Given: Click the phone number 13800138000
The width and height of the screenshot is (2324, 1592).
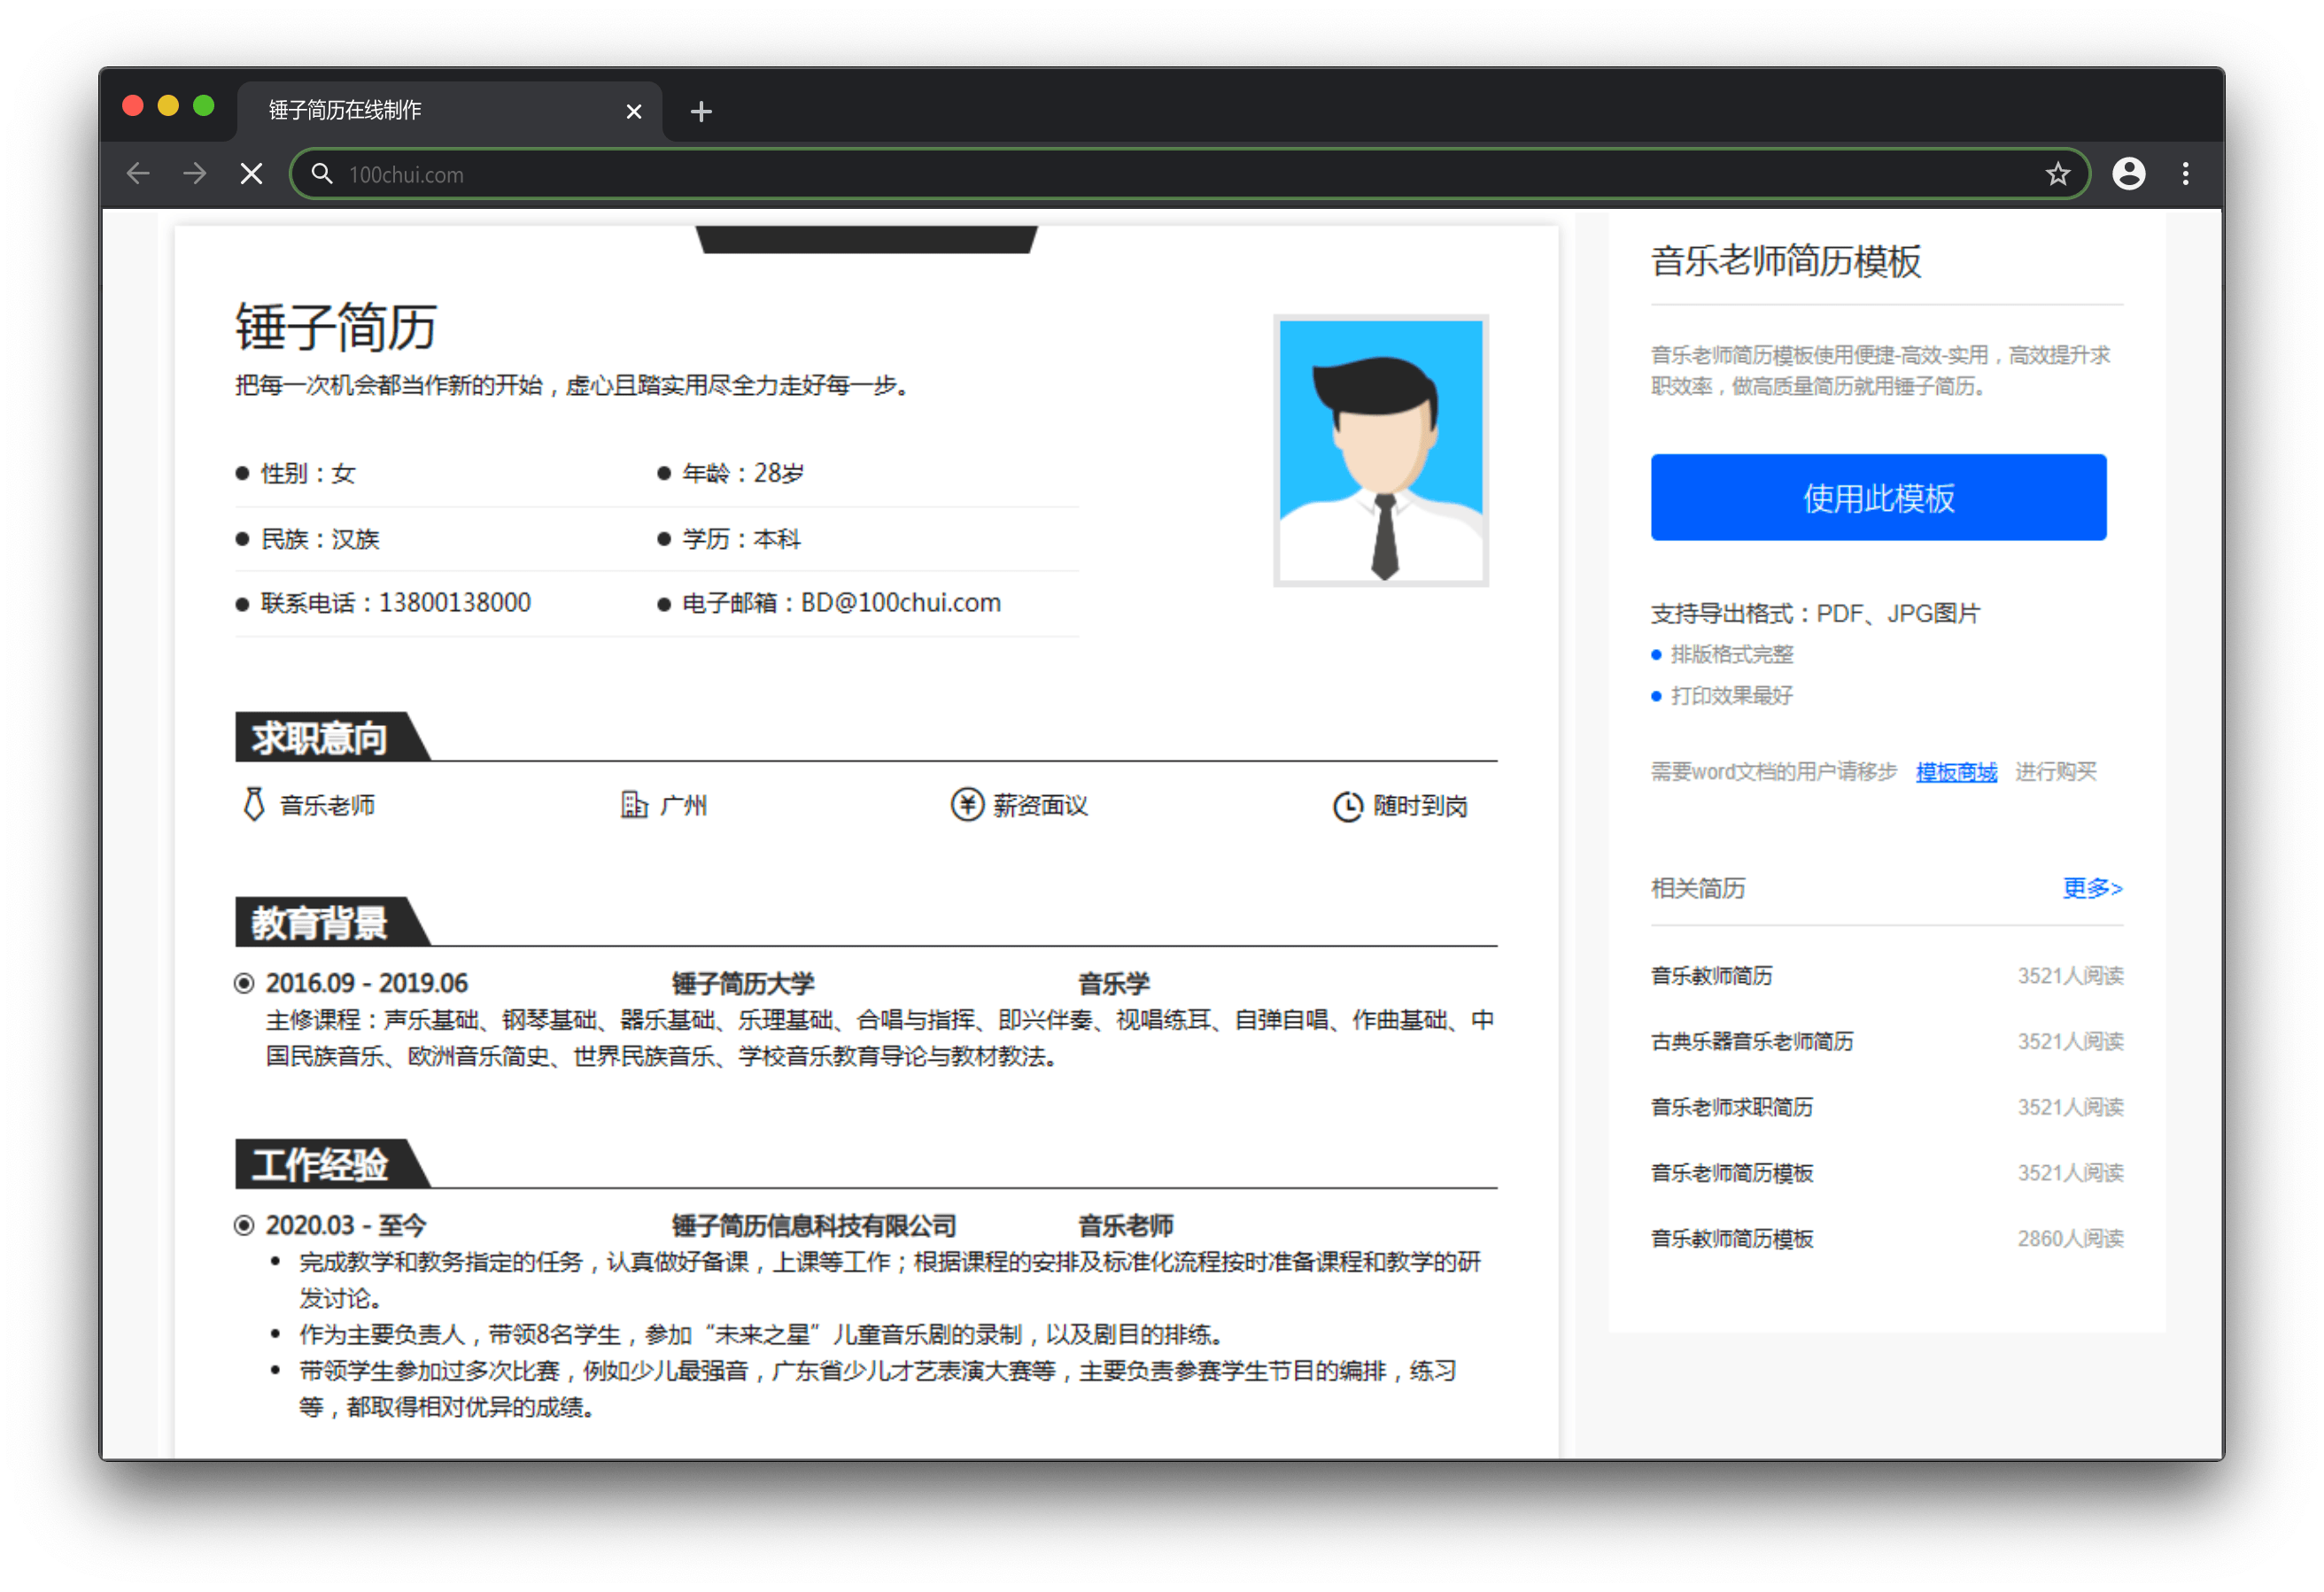Looking at the screenshot, I should tap(455, 603).
